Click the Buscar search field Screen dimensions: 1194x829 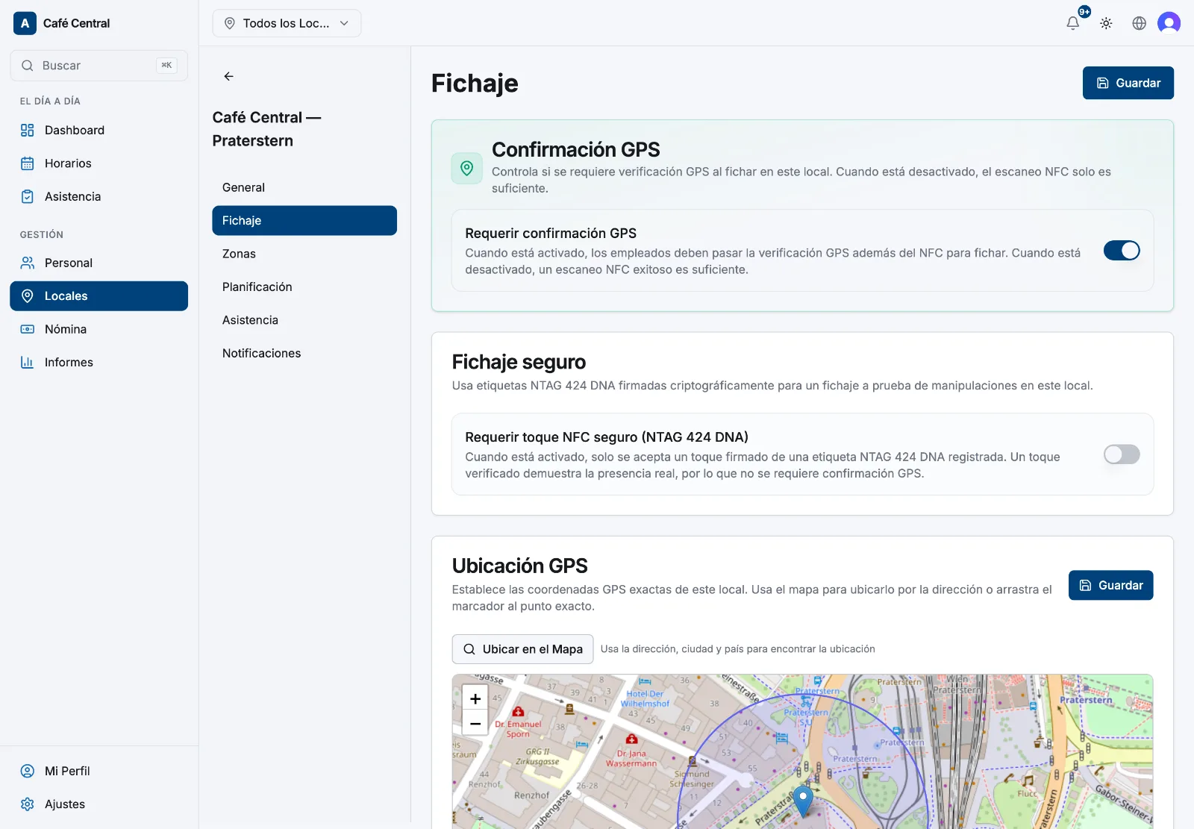99,66
